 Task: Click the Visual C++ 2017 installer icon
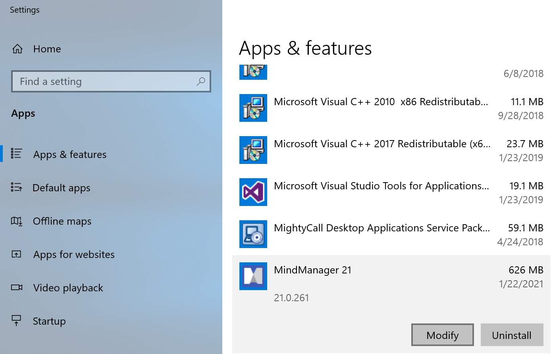click(253, 150)
